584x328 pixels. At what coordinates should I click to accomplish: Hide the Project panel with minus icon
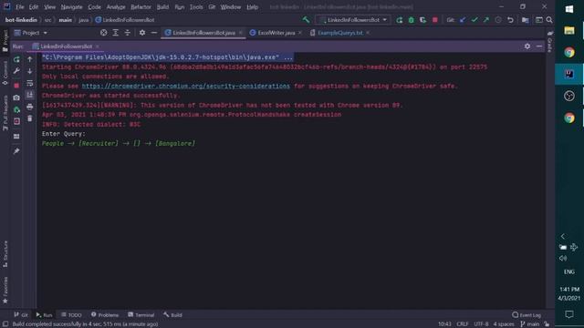pyautogui.click(x=154, y=33)
